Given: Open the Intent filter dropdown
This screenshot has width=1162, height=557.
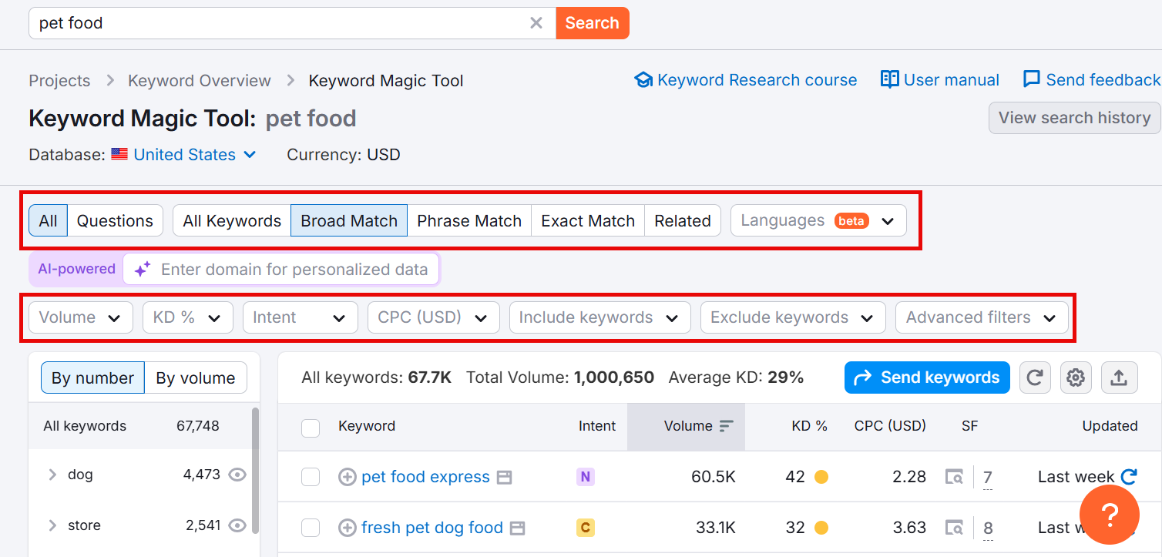Looking at the screenshot, I should pos(301,317).
